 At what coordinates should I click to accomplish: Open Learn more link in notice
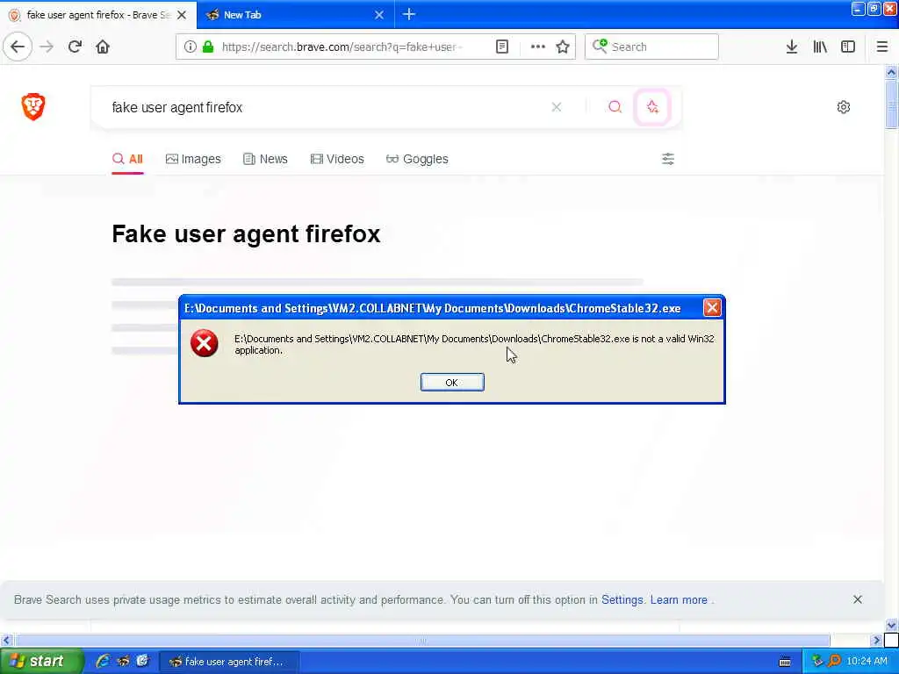coord(679,599)
